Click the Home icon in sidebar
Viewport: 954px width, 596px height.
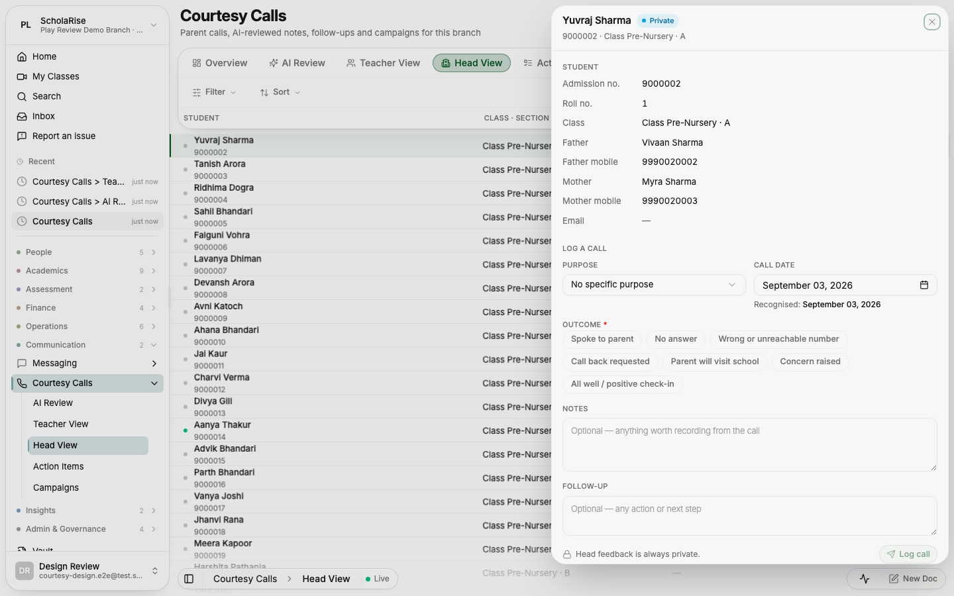click(22, 57)
